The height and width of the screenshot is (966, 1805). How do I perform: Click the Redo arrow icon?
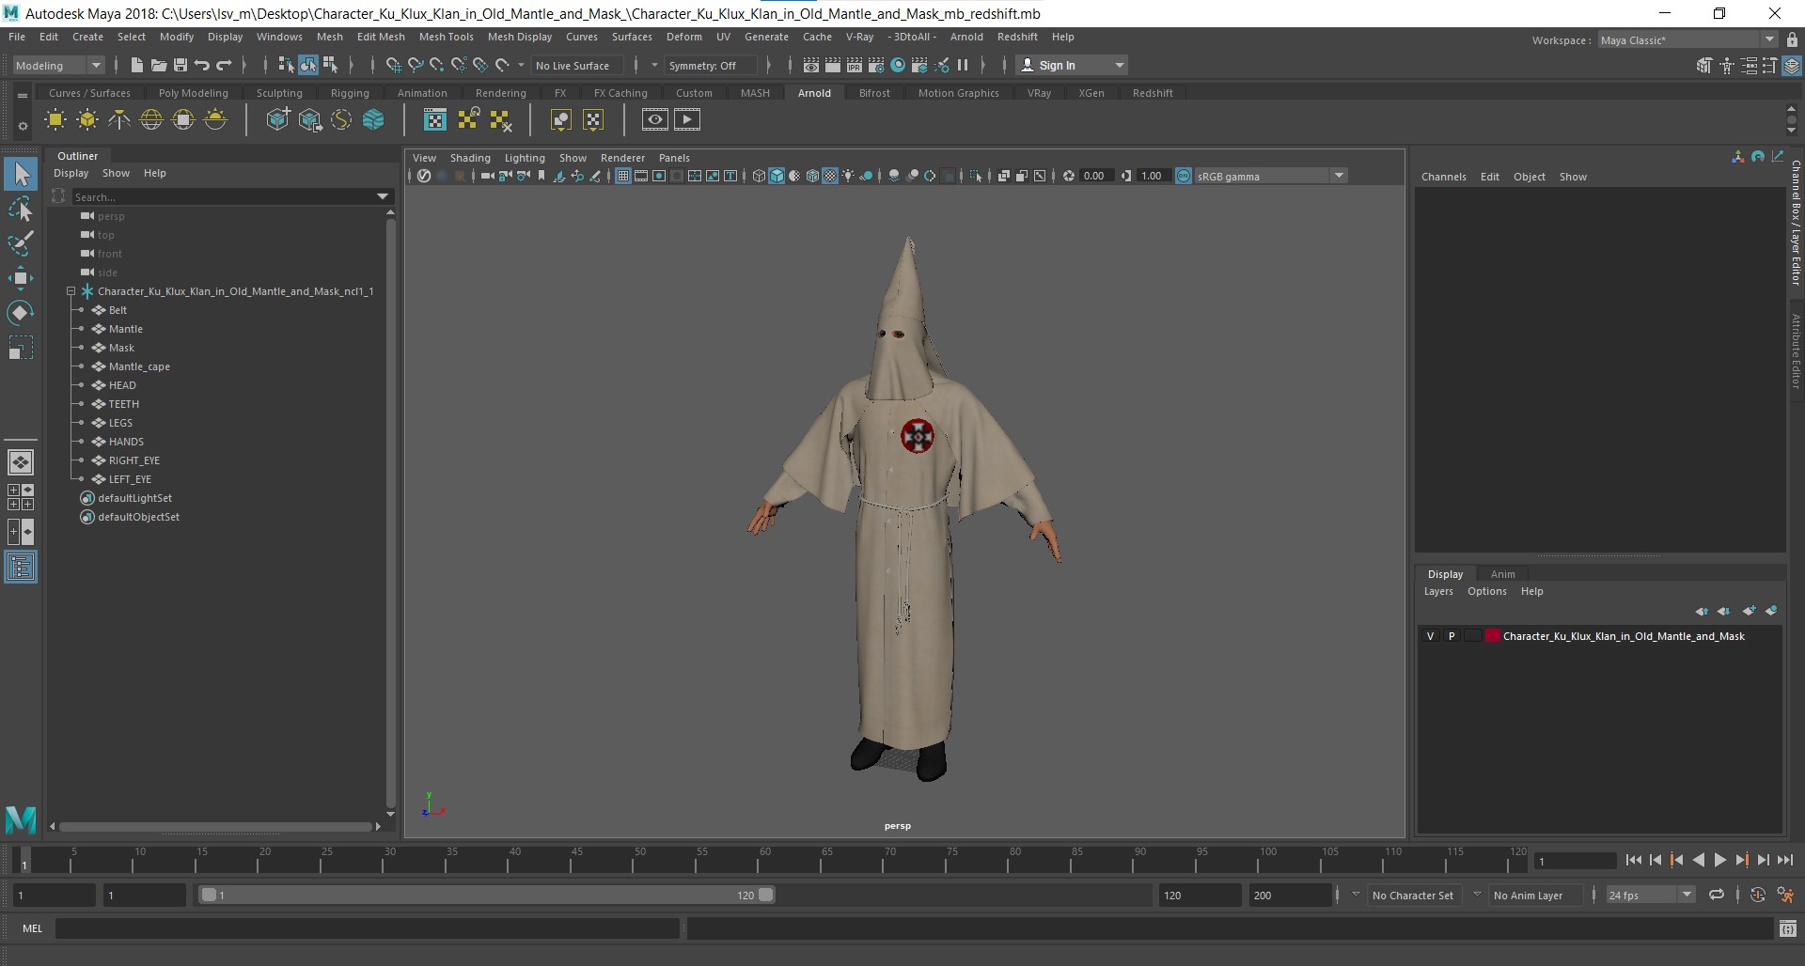coord(224,65)
